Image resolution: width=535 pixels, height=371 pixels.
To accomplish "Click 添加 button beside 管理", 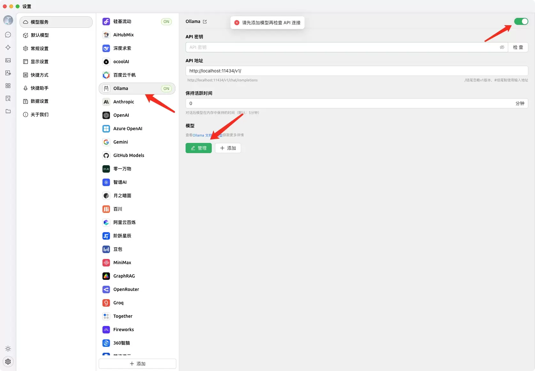I will click(x=228, y=148).
